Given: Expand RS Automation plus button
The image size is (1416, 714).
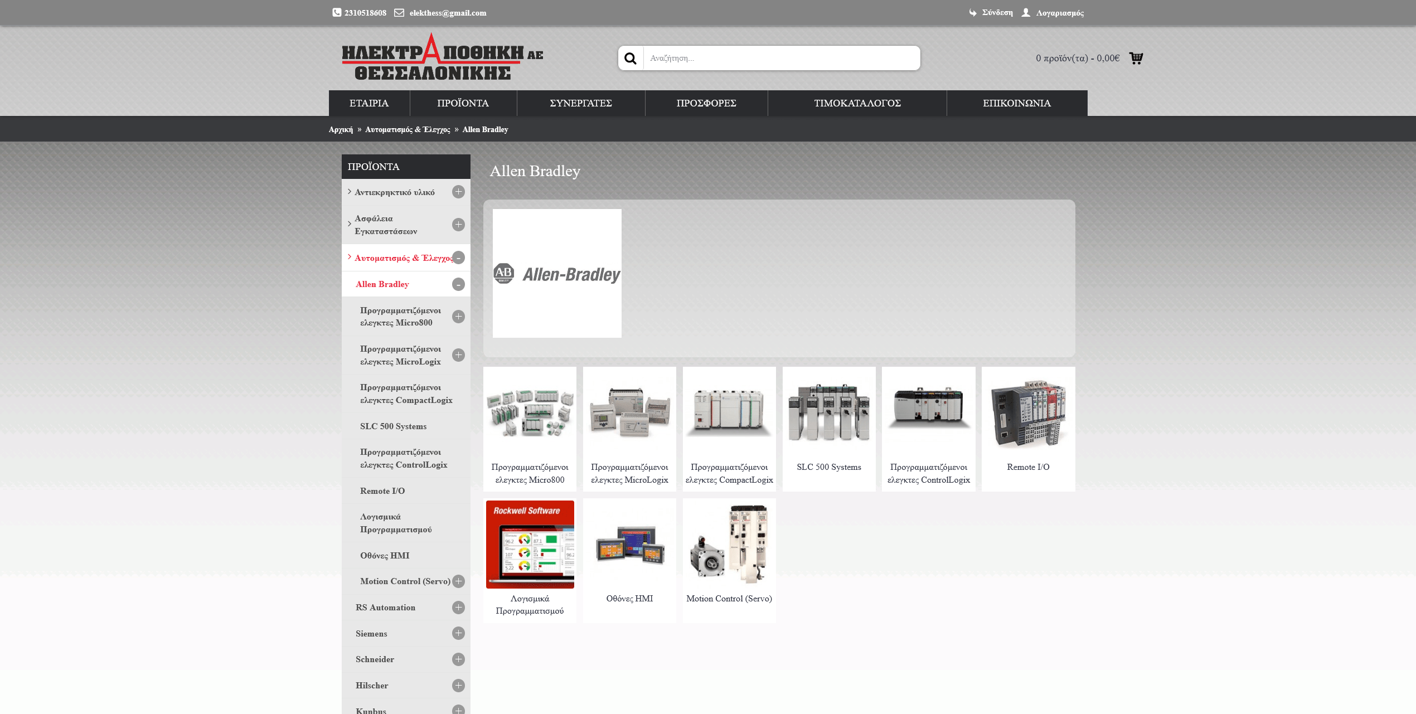Looking at the screenshot, I should pyautogui.click(x=458, y=608).
